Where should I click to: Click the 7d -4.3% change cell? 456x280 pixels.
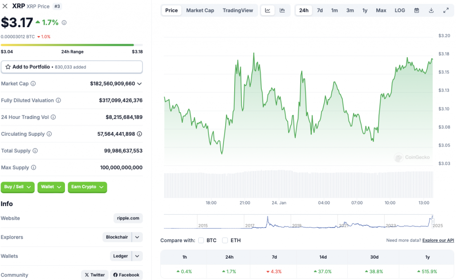click(x=274, y=272)
